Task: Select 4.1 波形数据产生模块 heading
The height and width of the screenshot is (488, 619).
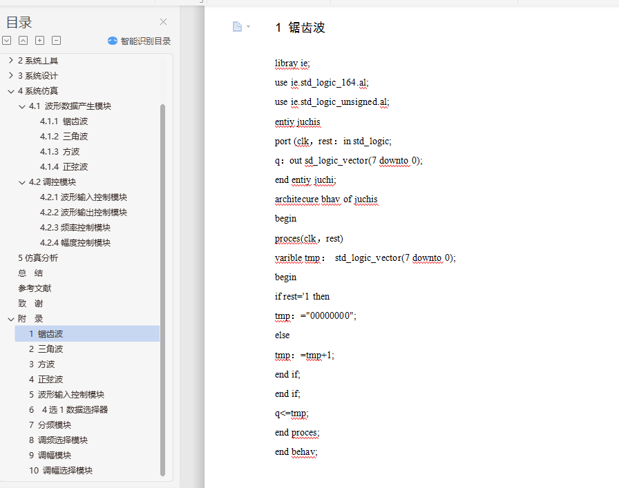Action: click(x=70, y=106)
